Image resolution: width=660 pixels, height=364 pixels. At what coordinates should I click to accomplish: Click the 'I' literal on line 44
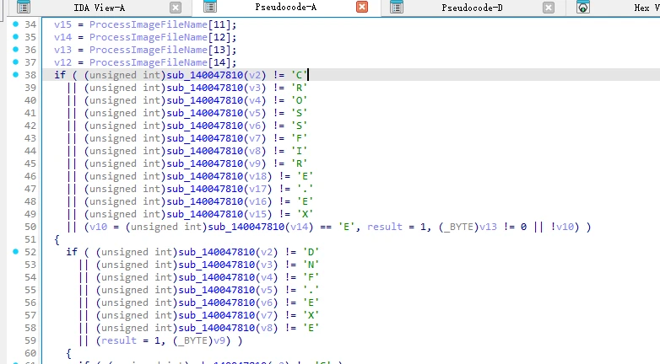(300, 151)
